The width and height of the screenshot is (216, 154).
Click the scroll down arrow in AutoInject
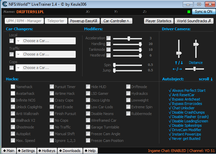click(x=212, y=79)
